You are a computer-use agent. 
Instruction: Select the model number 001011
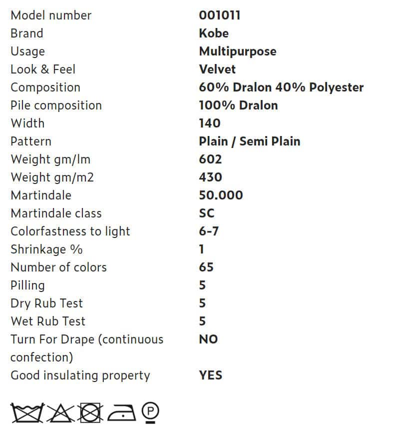pyautogui.click(x=220, y=15)
